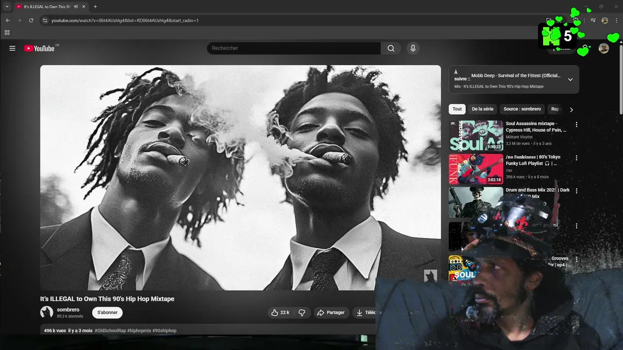Open Chrome three-dot menu
Image resolution: width=623 pixels, height=350 pixels.
(x=617, y=20)
